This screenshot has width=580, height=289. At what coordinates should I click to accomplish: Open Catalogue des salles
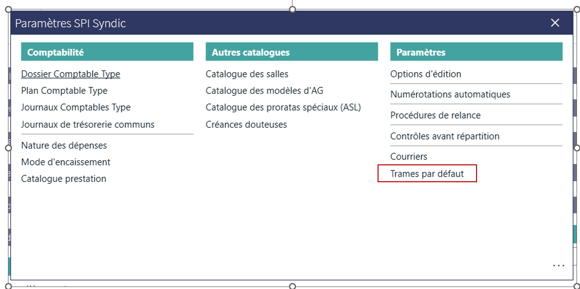click(x=247, y=74)
